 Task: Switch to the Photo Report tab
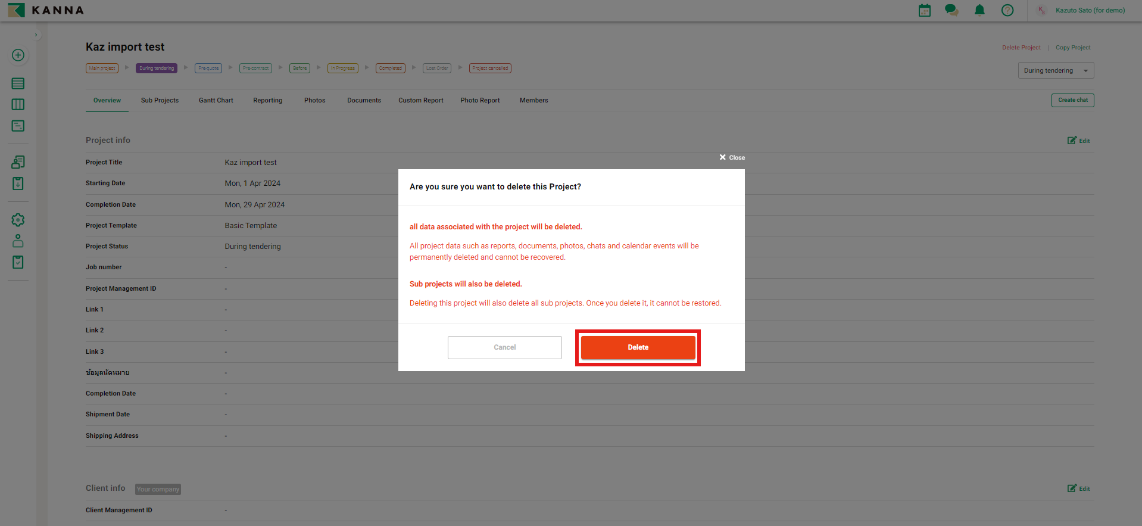click(479, 100)
